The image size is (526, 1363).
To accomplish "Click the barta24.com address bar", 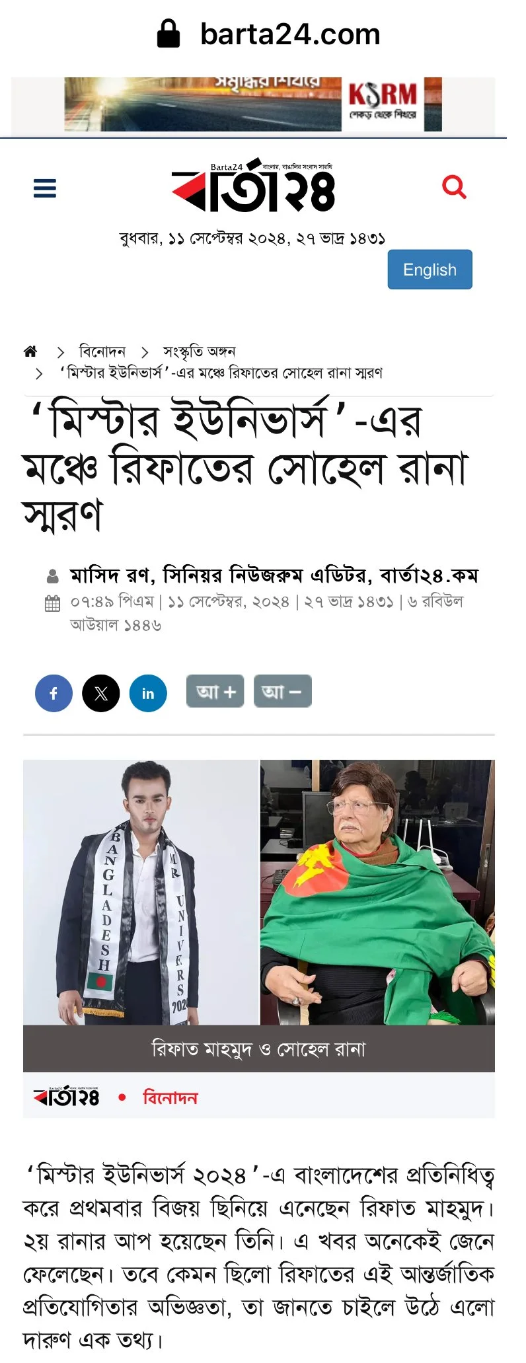I will pos(268,34).
